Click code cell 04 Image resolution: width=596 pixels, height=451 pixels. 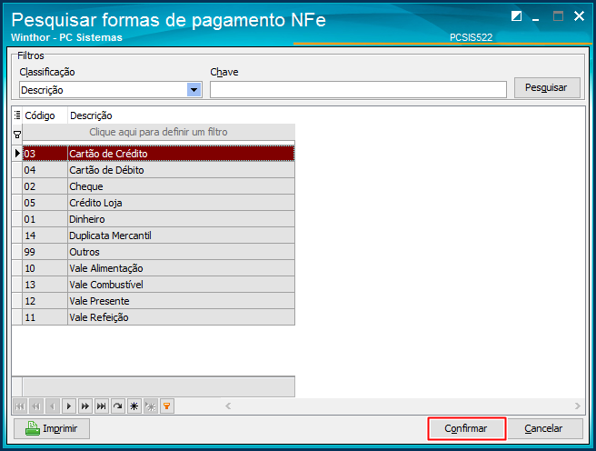(45, 170)
